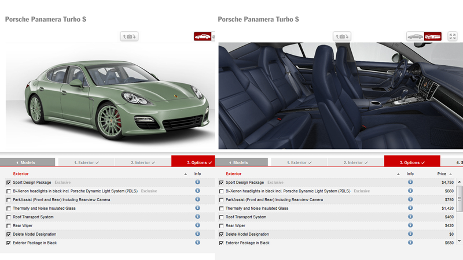
Task: Open info for Bi-Xenon headlights, left panel
Action: coord(197,191)
